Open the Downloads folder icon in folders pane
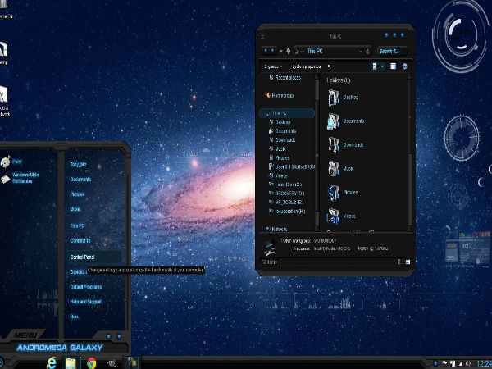This screenshot has width=492, height=369. [x=333, y=145]
